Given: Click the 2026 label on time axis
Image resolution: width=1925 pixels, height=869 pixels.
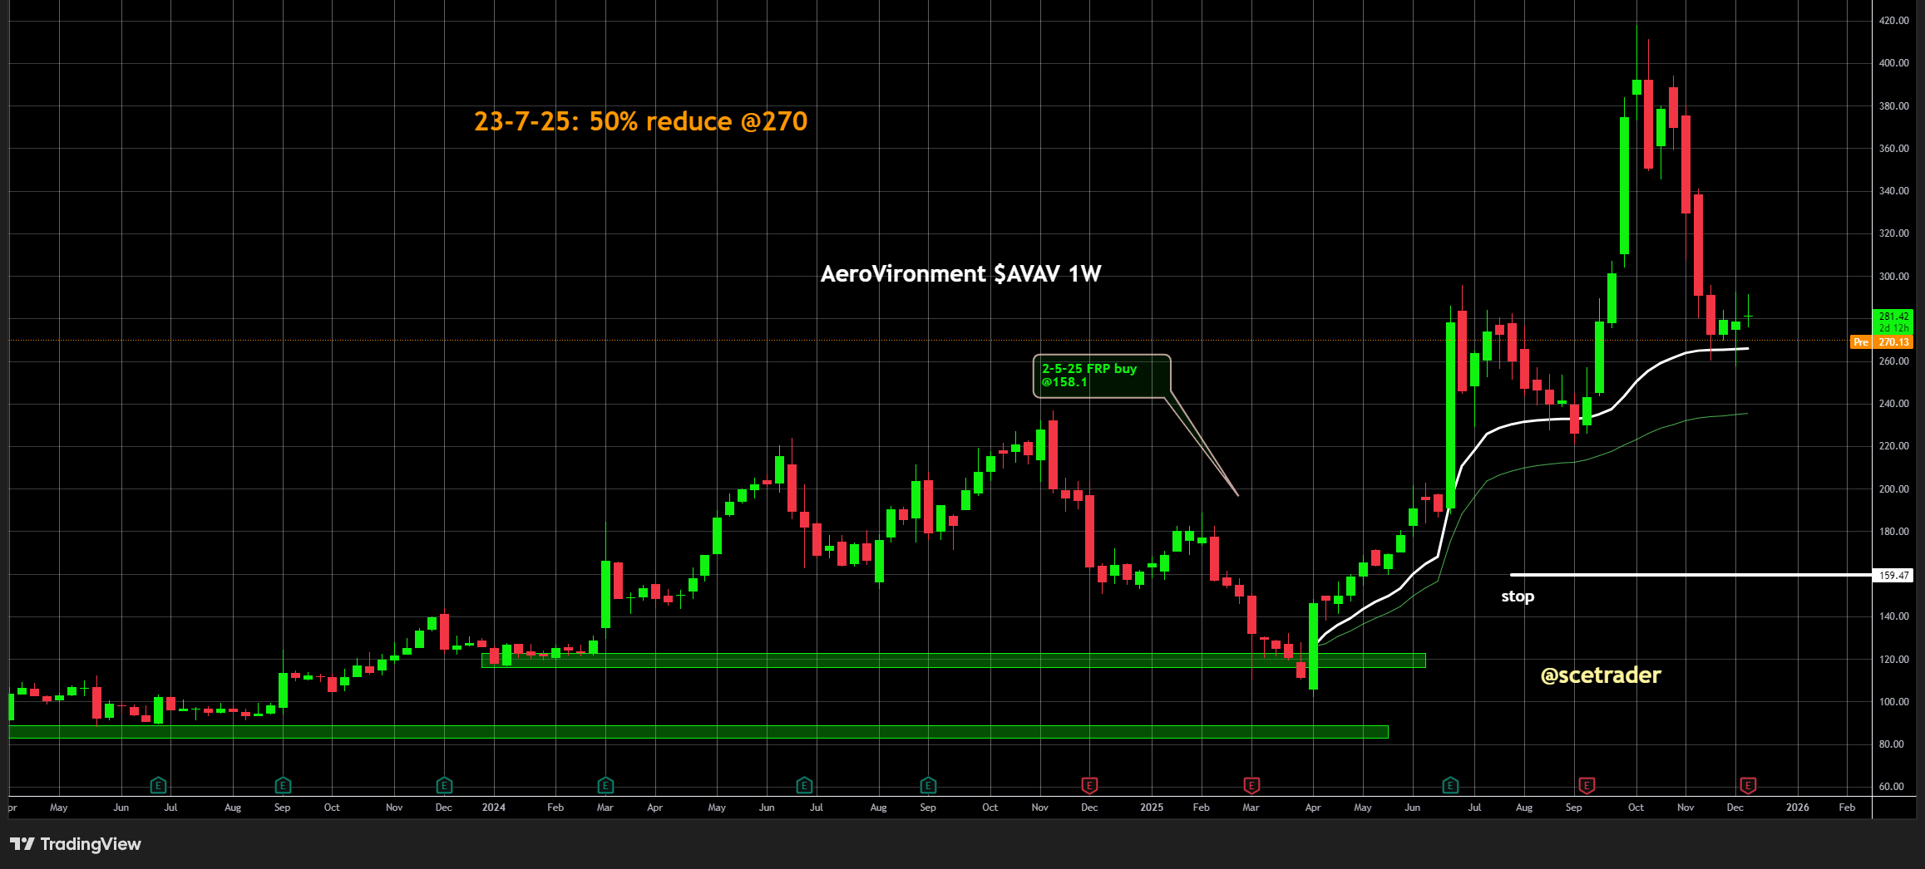Looking at the screenshot, I should 1798,808.
